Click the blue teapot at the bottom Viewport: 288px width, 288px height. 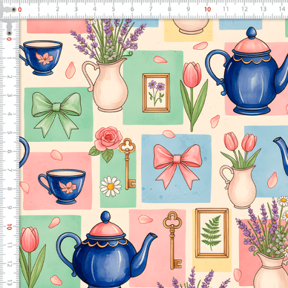pyautogui.click(x=107, y=249)
